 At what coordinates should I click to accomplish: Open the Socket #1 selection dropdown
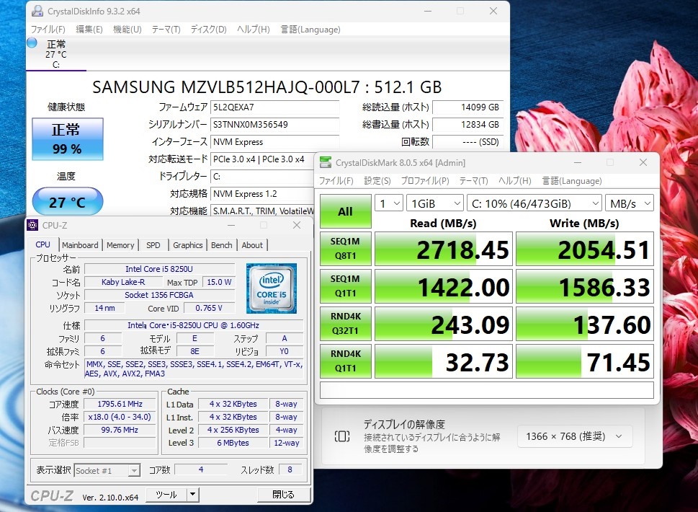[x=107, y=471]
